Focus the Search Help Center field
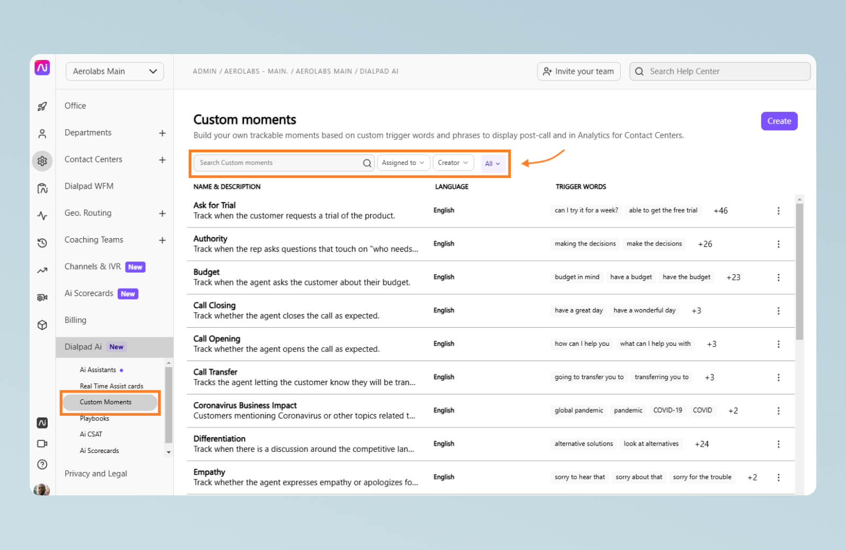 (x=720, y=72)
